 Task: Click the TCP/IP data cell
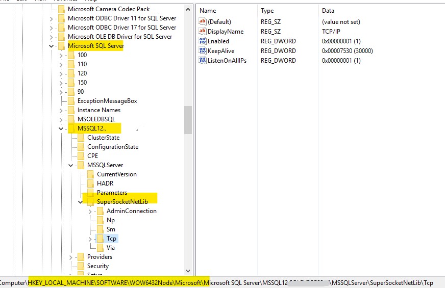[331, 32]
